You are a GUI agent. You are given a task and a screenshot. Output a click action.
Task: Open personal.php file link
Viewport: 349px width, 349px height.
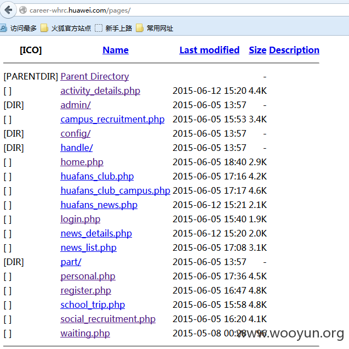click(x=88, y=277)
